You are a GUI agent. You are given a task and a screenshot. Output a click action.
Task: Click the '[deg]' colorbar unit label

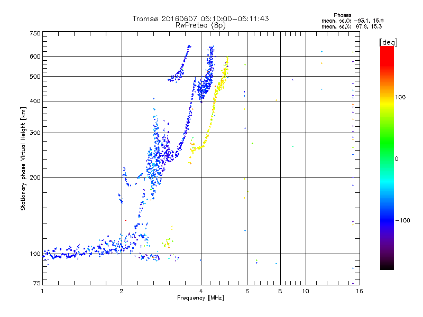pos(388,42)
